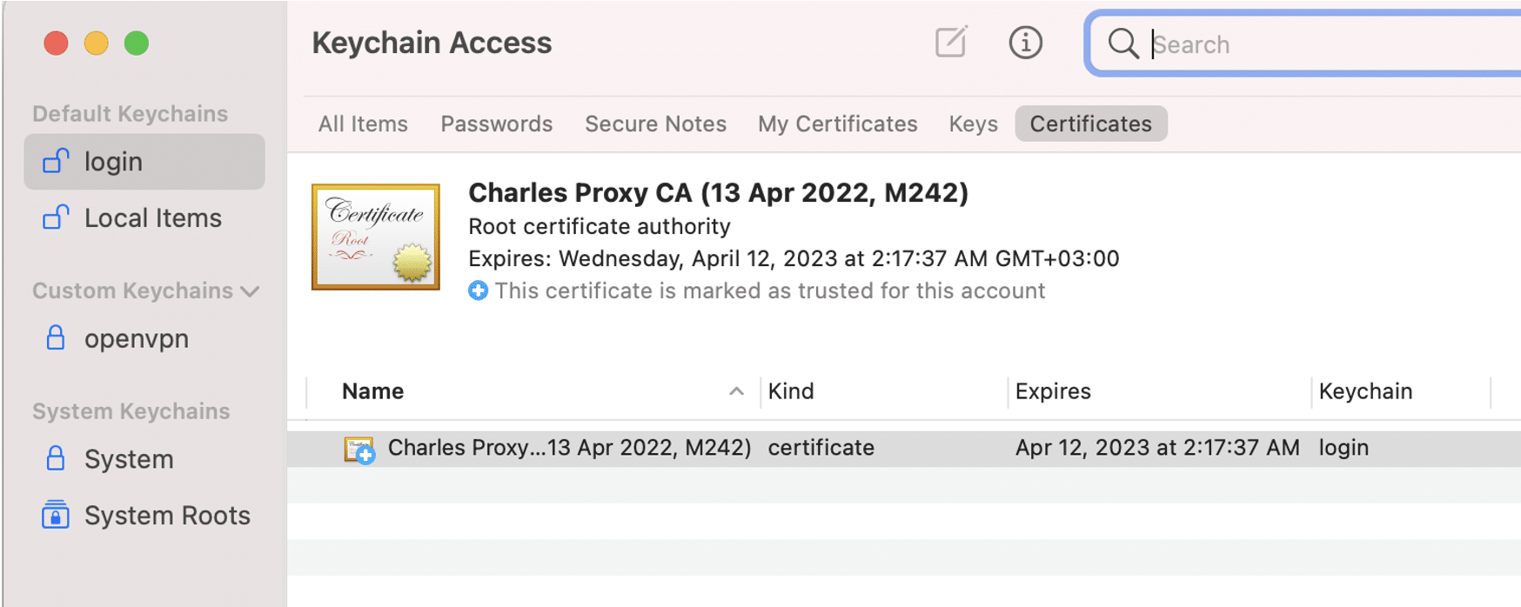Click the search magnifying glass icon

[x=1122, y=43]
